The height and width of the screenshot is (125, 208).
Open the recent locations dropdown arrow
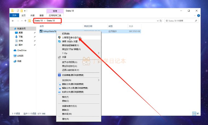(x=22, y=21)
